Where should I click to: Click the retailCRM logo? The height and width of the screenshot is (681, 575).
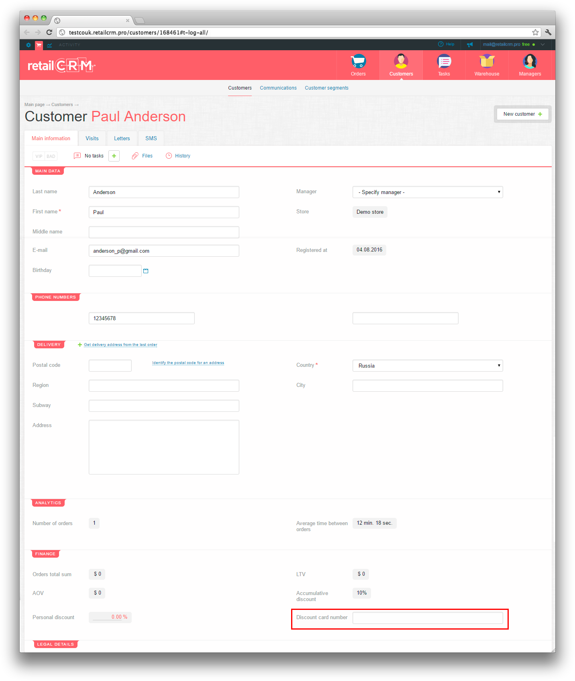[61, 65]
